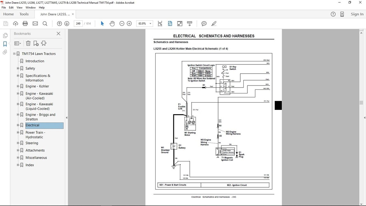Expand the Engine - Kohler bookmark

pos(18,86)
